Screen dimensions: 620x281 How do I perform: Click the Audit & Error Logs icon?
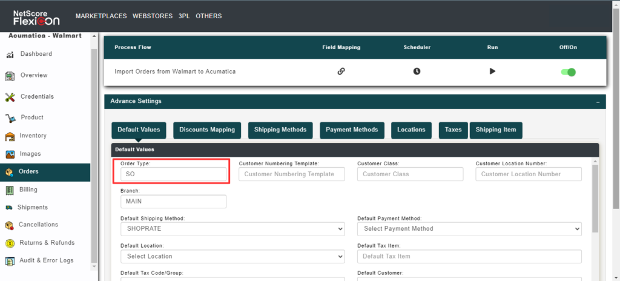coord(10,261)
